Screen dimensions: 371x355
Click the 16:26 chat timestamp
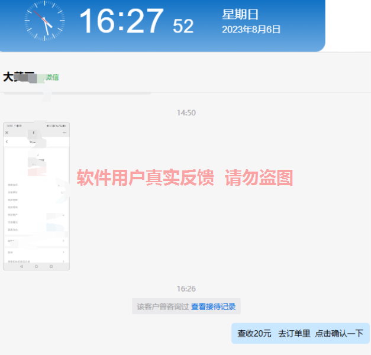pyautogui.click(x=186, y=289)
